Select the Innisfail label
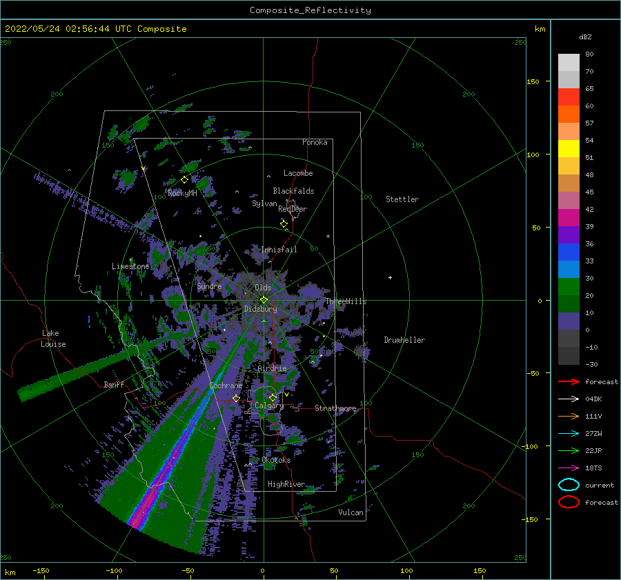This screenshot has height=580, width=621. click(279, 250)
